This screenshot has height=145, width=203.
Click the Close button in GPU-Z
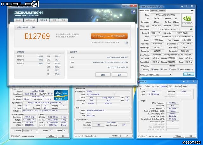tap(188, 74)
